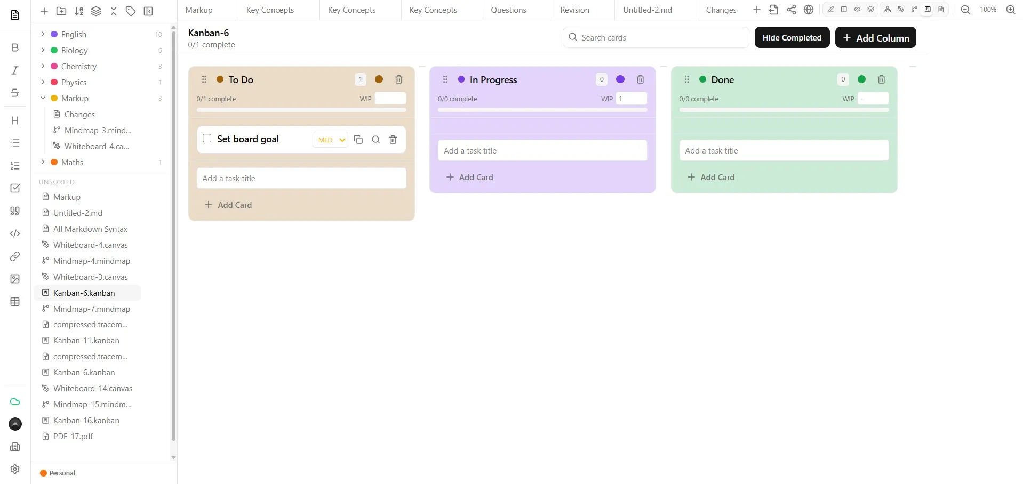Zoom out using the minus magnifier
Image resolution: width=1023 pixels, height=484 pixels.
click(965, 10)
